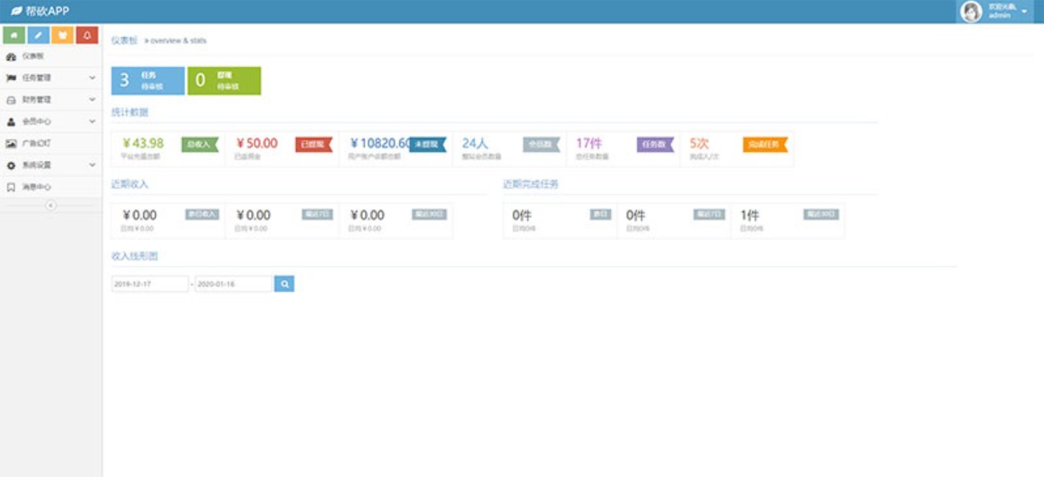This screenshot has height=477, width=1044.
Task: Click the start date field 2019-12-17
Action: (150, 283)
